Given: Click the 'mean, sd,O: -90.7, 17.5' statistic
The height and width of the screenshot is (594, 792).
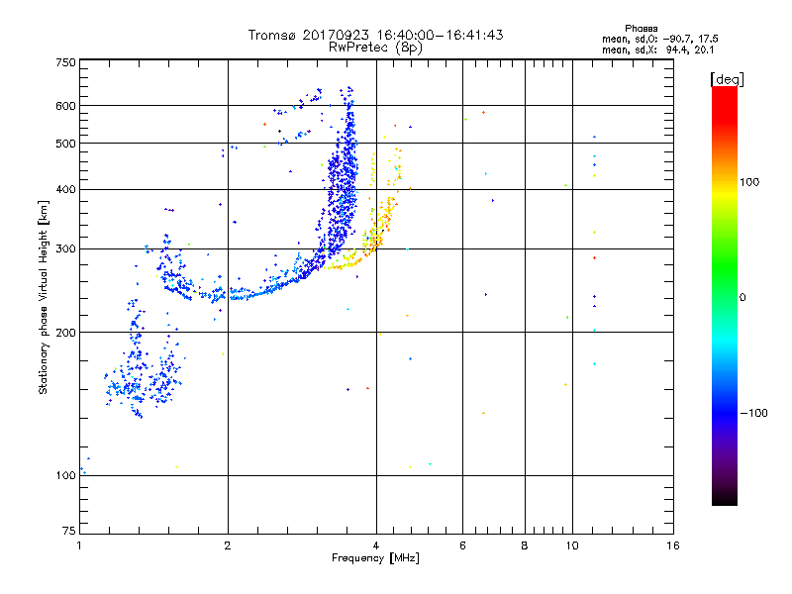Looking at the screenshot, I should [x=659, y=39].
